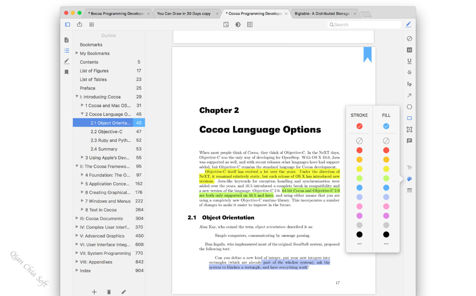Select the no-tool cancel icon
This screenshot has height=296, width=476.
click(410, 38)
